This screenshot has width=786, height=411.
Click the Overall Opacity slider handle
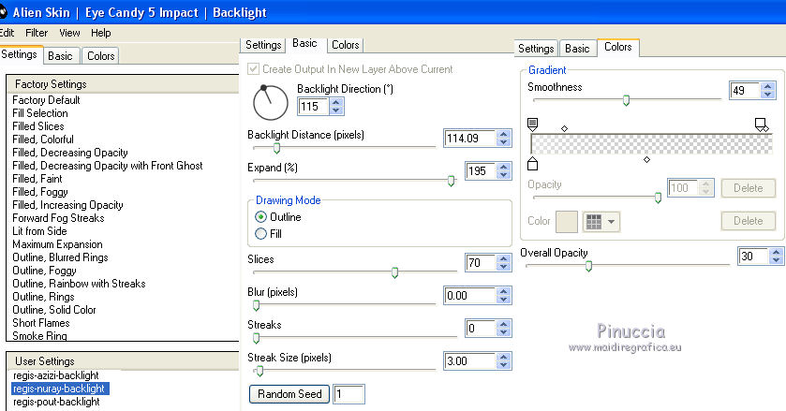point(588,266)
